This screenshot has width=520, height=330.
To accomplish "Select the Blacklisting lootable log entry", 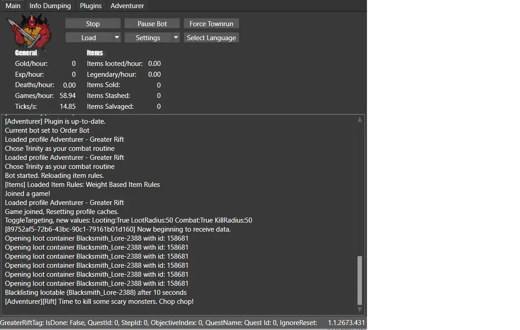I will (x=96, y=293).
